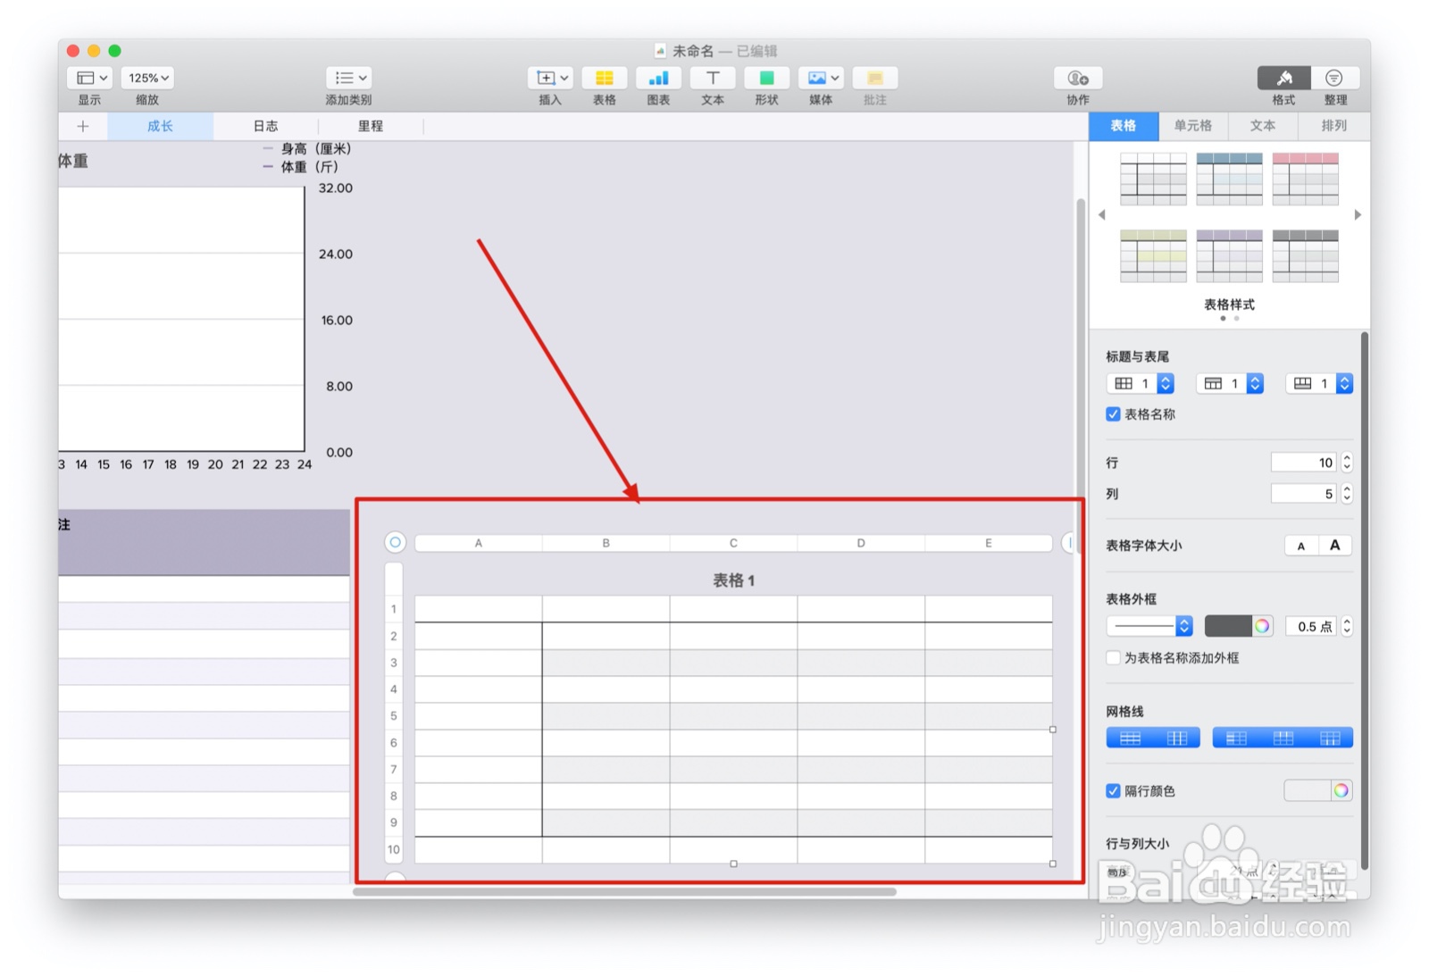
Task: Uncheck the 表格名称 checkbox
Action: pyautogui.click(x=1113, y=414)
